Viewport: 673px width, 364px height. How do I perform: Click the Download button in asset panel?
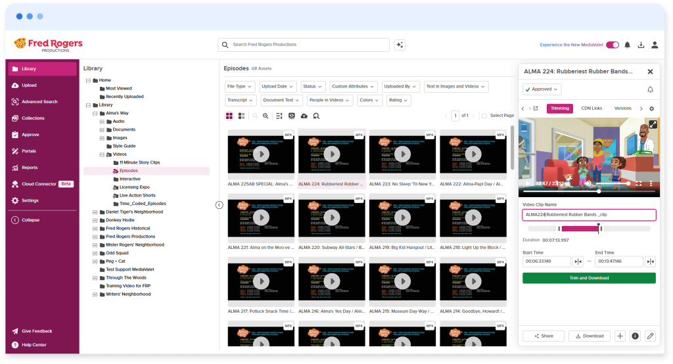pyautogui.click(x=590, y=336)
